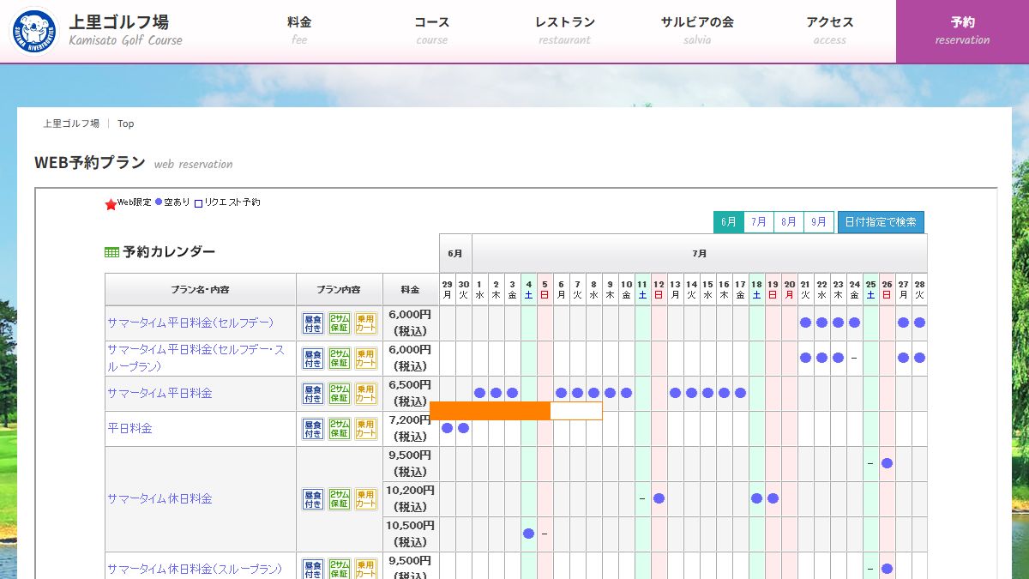Open サマータイム休日料金(スループラン) plan link
This screenshot has width=1029, height=579.
click(195, 569)
